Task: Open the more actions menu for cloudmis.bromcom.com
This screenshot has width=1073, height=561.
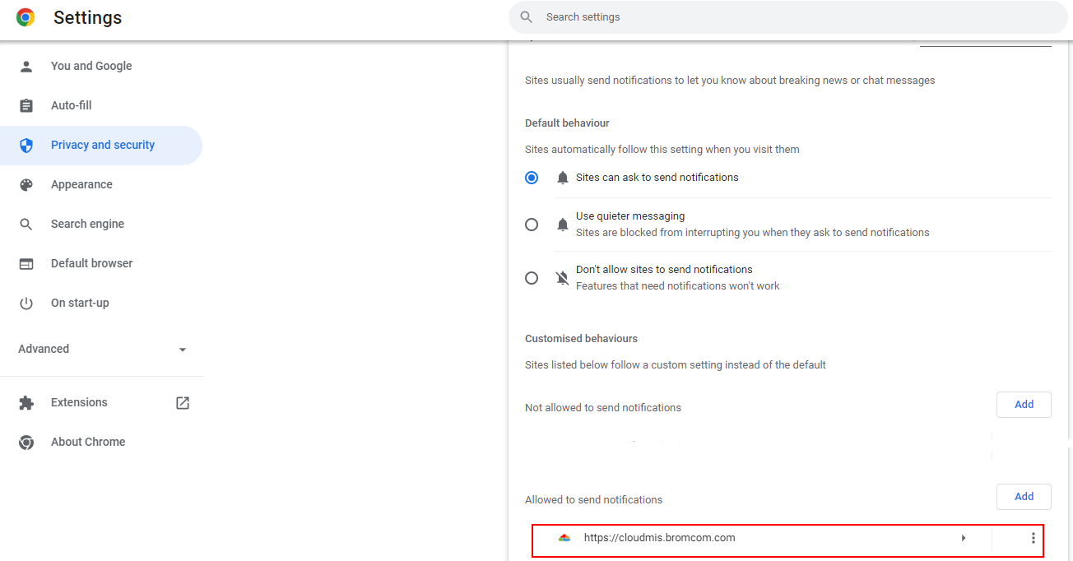Action: (1033, 538)
